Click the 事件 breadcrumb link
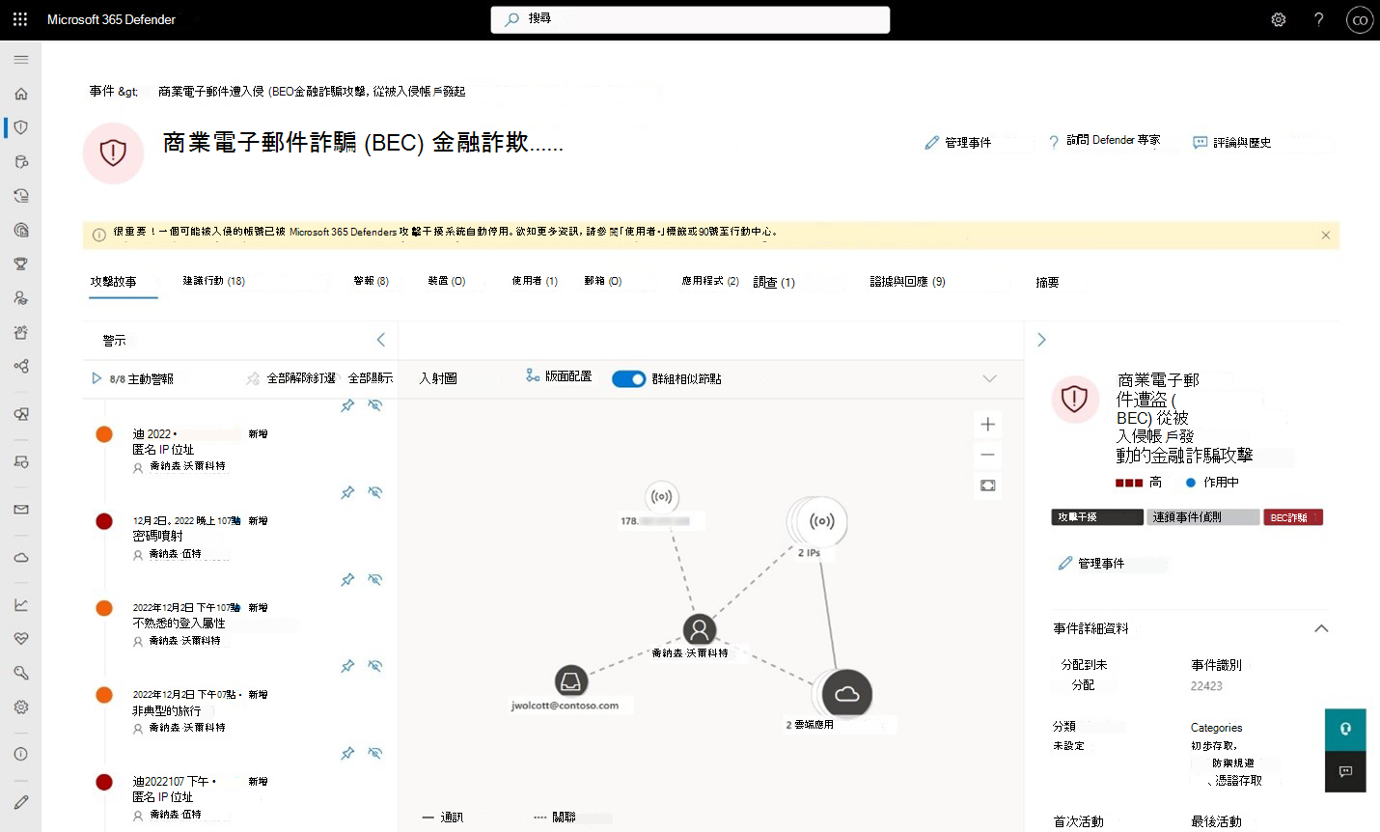The width and height of the screenshot is (1380, 832). (x=102, y=91)
